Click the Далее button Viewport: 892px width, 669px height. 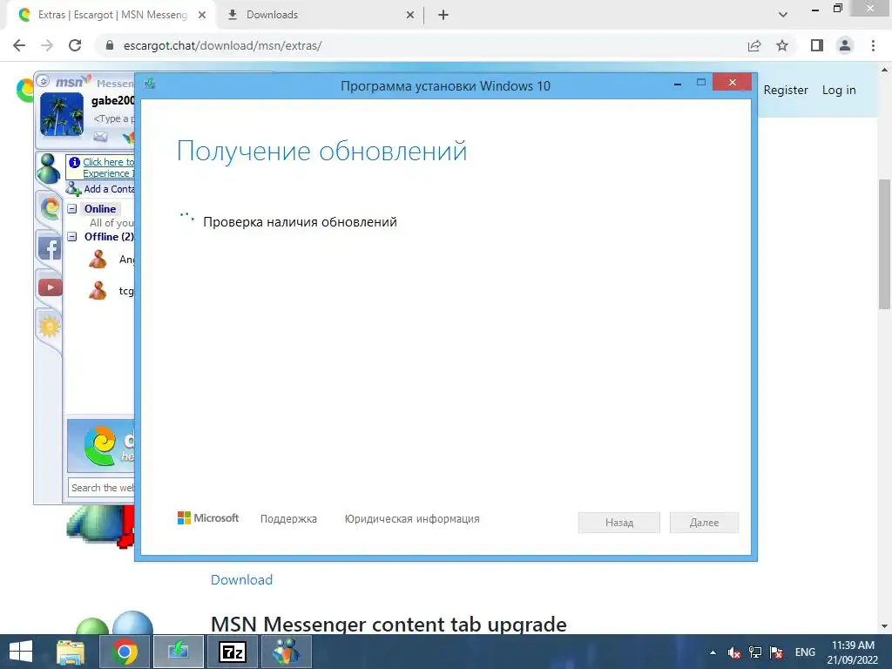click(704, 523)
